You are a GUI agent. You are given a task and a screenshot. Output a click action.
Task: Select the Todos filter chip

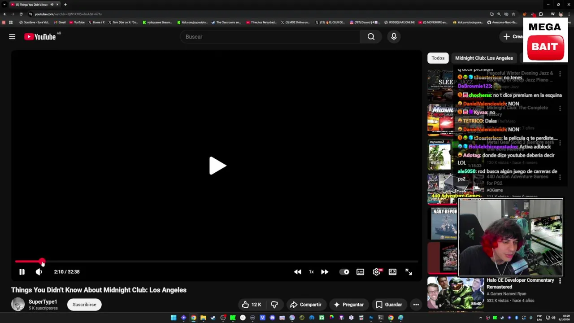(438, 58)
